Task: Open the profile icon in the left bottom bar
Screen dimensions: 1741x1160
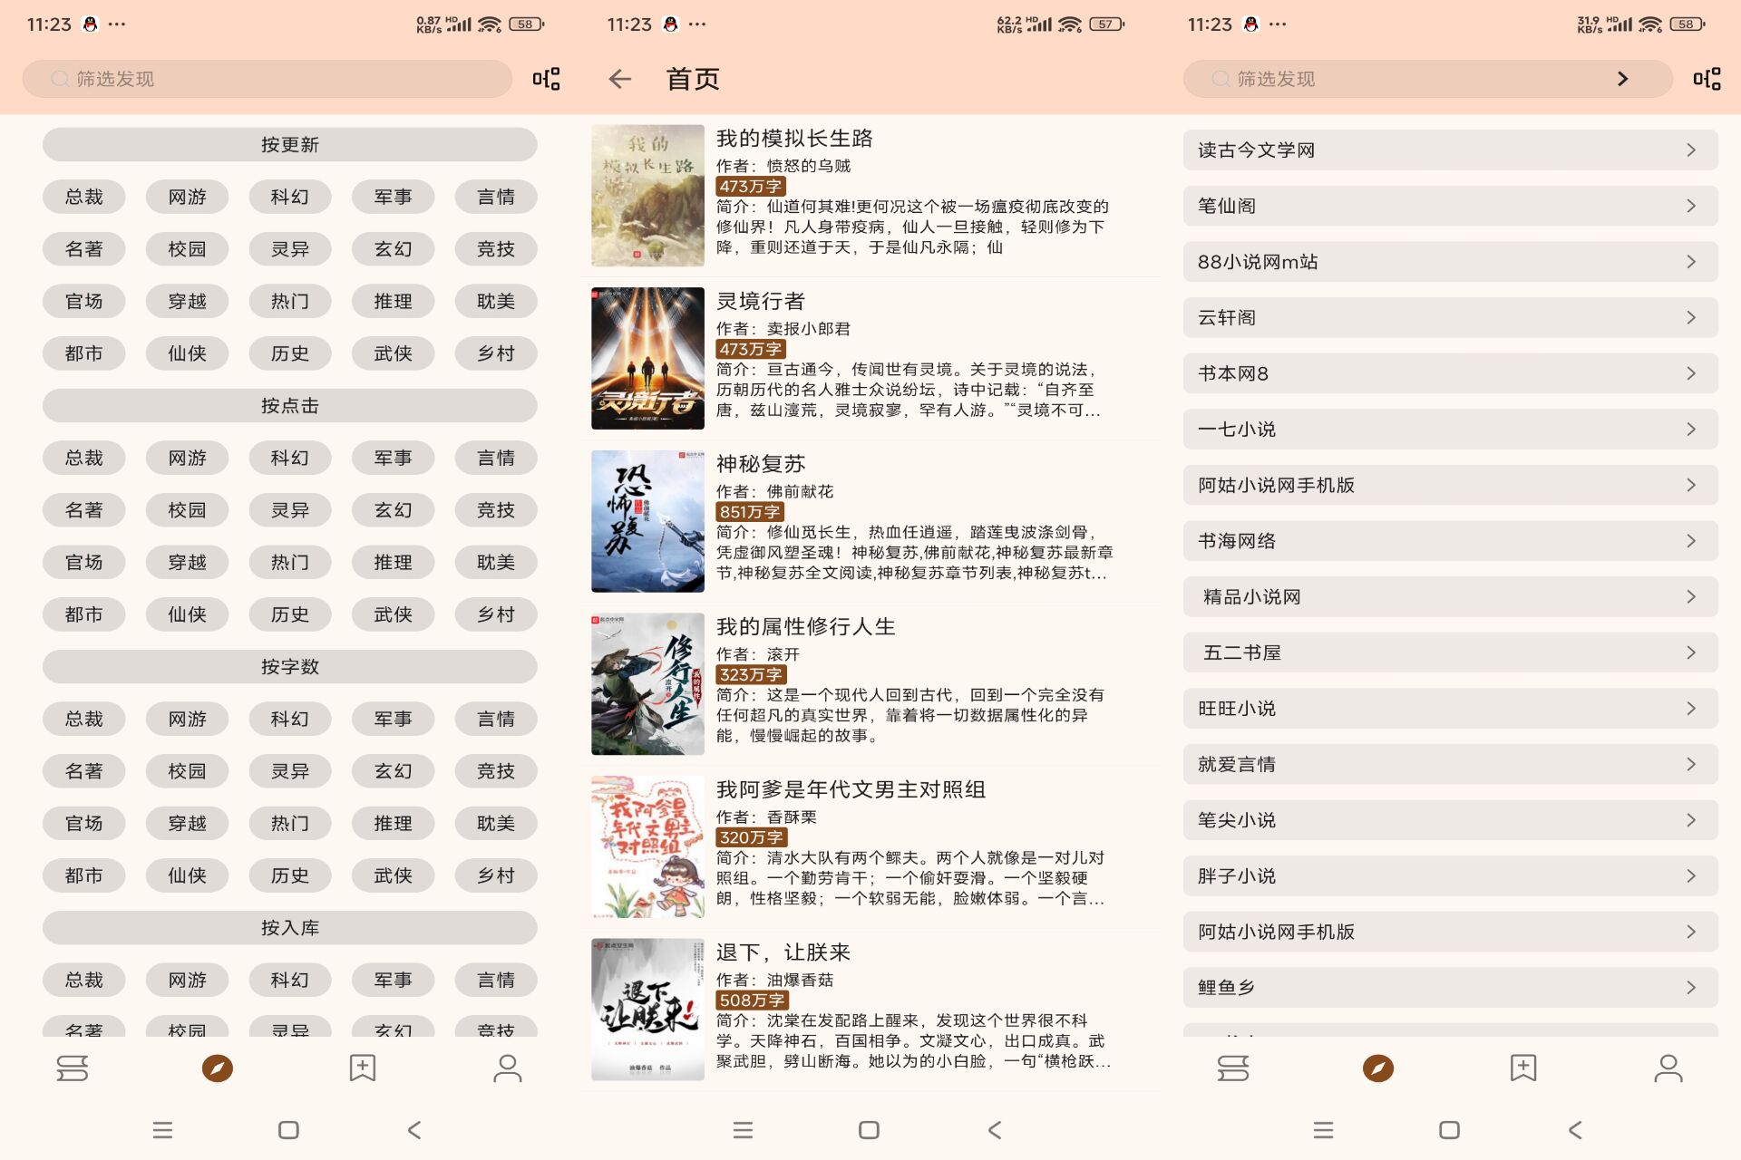Action: pos(507,1068)
